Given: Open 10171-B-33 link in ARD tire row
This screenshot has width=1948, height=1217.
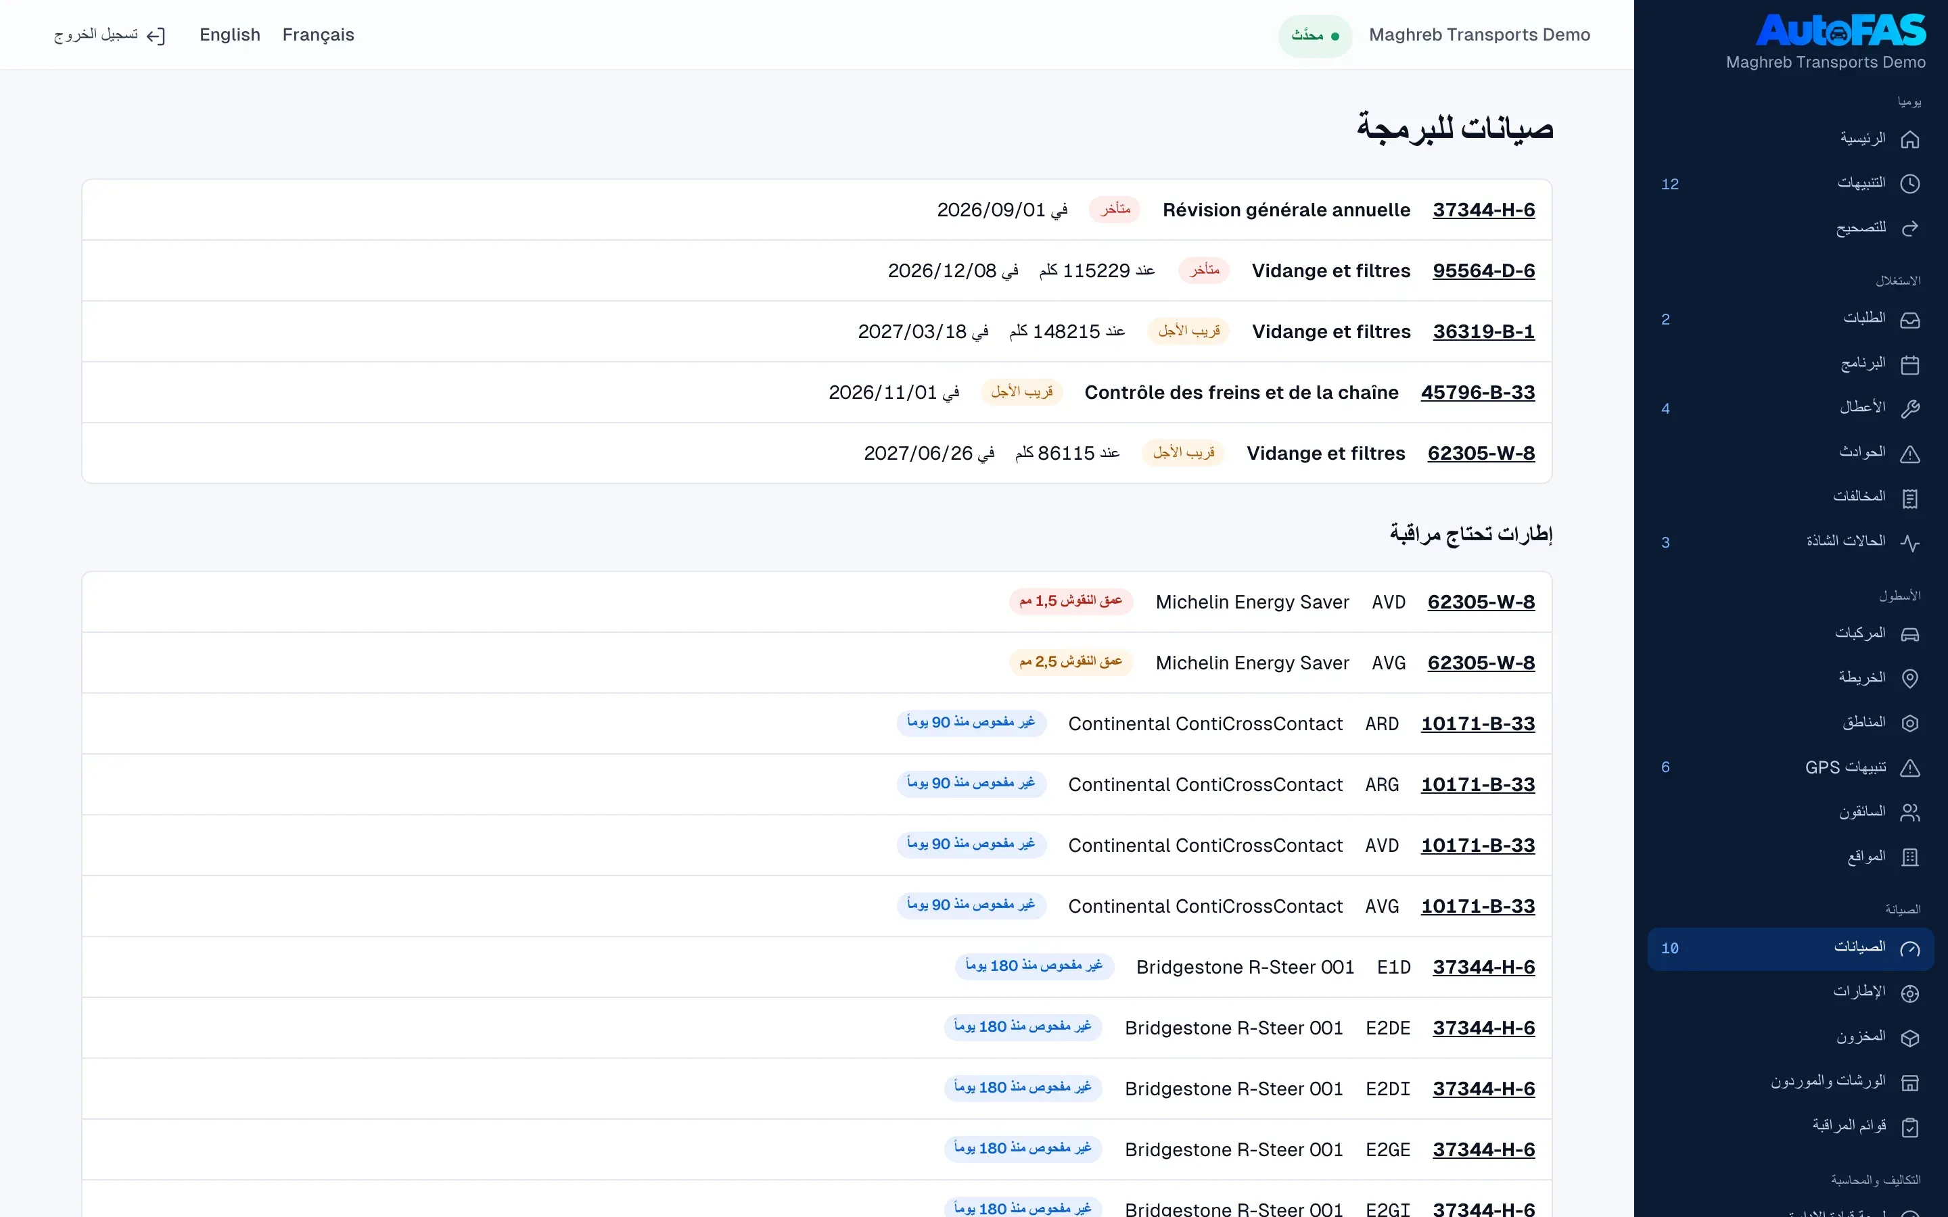Looking at the screenshot, I should (x=1478, y=723).
